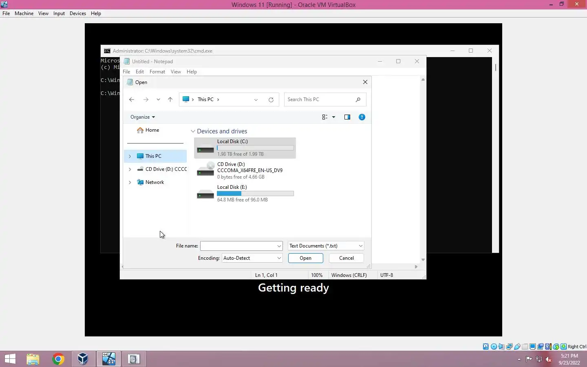Expand CD Drive (D:) in navigation tree
The image size is (587, 367).
130,169
